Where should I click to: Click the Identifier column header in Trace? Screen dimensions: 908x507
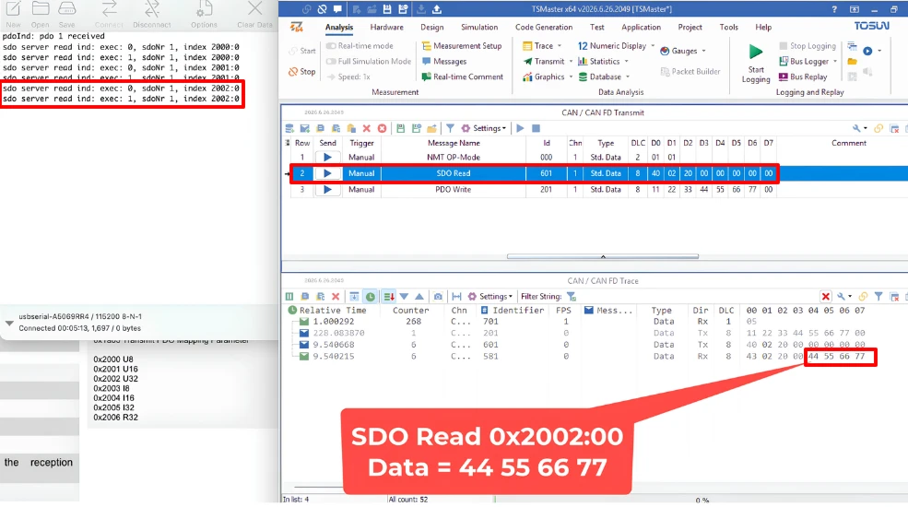[x=513, y=311]
